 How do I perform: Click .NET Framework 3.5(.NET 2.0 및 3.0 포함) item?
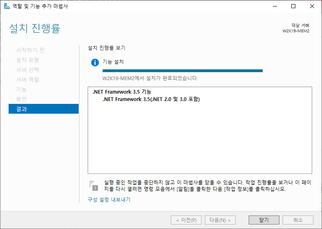(x=151, y=99)
